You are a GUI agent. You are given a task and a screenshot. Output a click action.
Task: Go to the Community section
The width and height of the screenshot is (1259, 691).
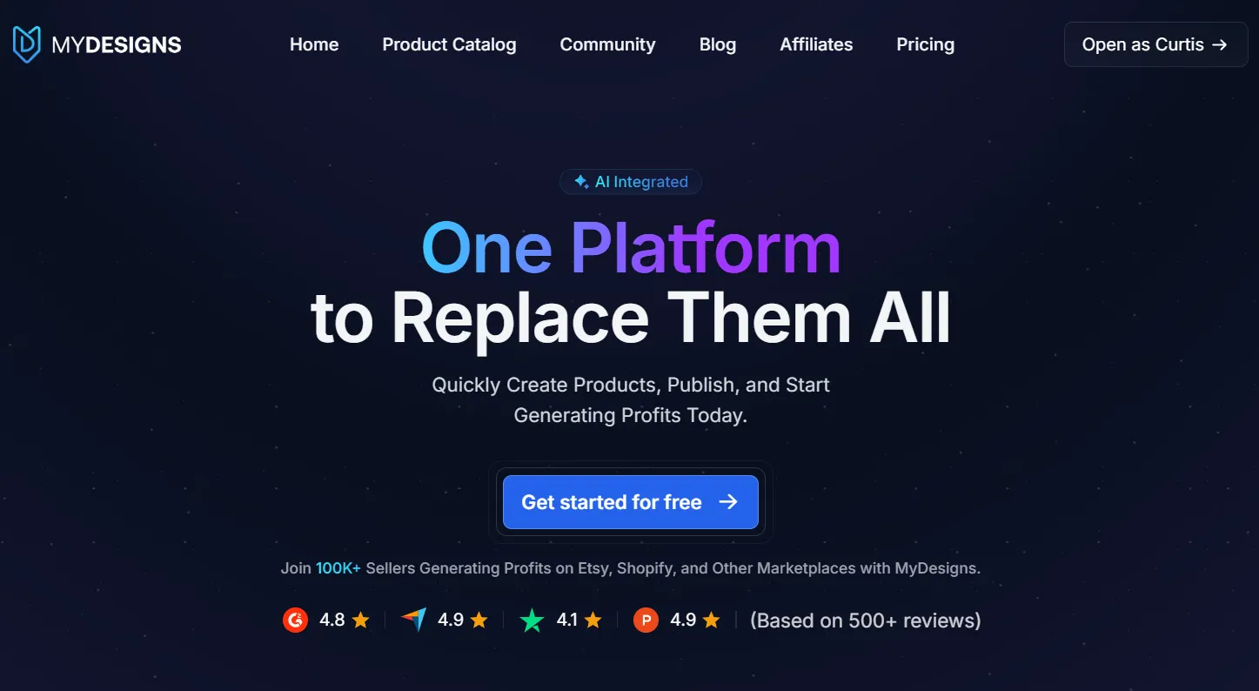(607, 44)
